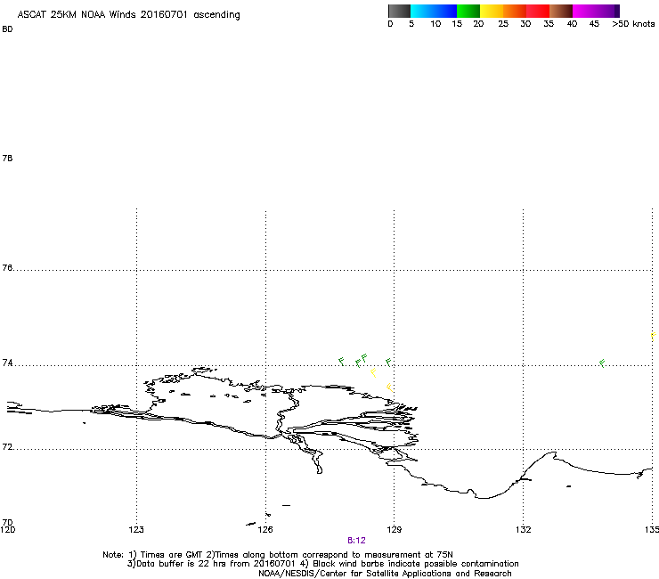The width and height of the screenshot is (659, 579).
Task: Click the brown 35-40 knots color segment
Action: click(561, 11)
